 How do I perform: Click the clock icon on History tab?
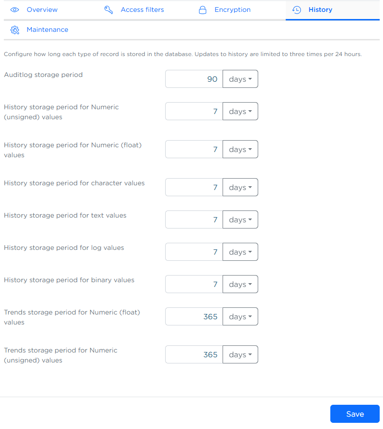(x=297, y=10)
